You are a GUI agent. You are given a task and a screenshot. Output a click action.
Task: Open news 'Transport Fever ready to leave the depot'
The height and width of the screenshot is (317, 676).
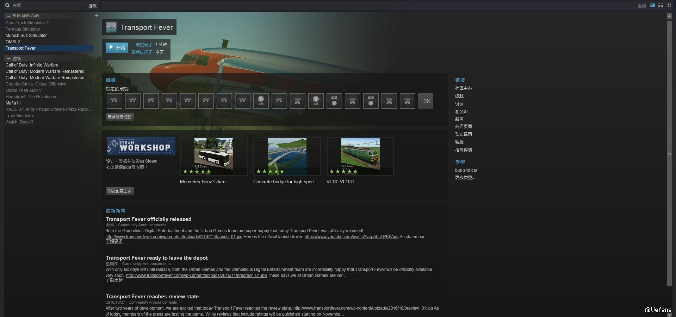tap(157, 258)
